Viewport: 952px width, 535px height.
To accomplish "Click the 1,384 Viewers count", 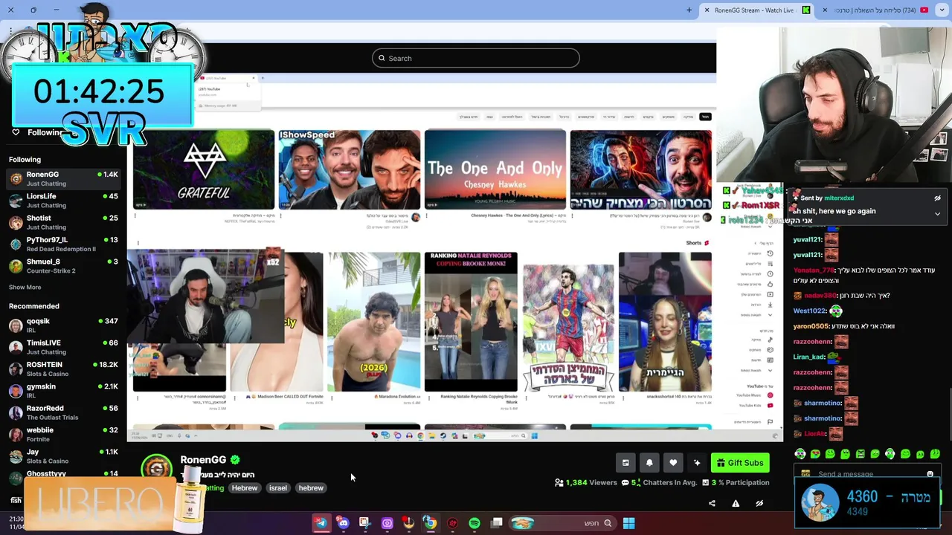I will [x=586, y=482].
